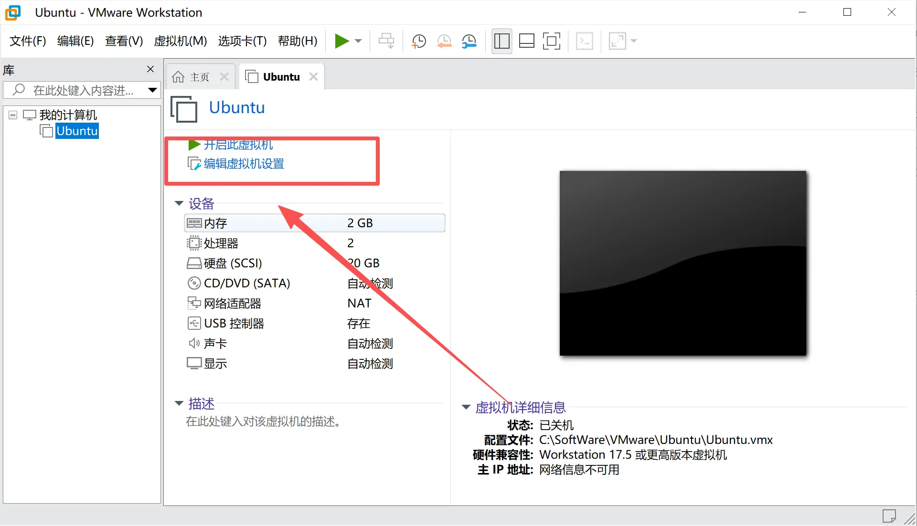Image resolution: width=917 pixels, height=526 pixels.
Task: Close the 库 library panel
Action: [150, 69]
